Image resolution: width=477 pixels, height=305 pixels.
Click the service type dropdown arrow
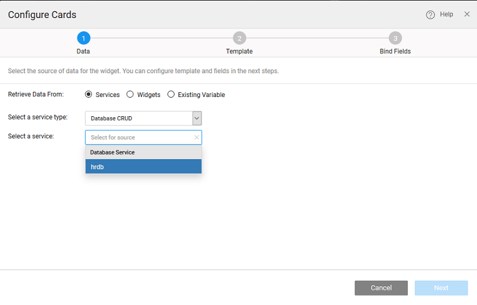click(197, 119)
